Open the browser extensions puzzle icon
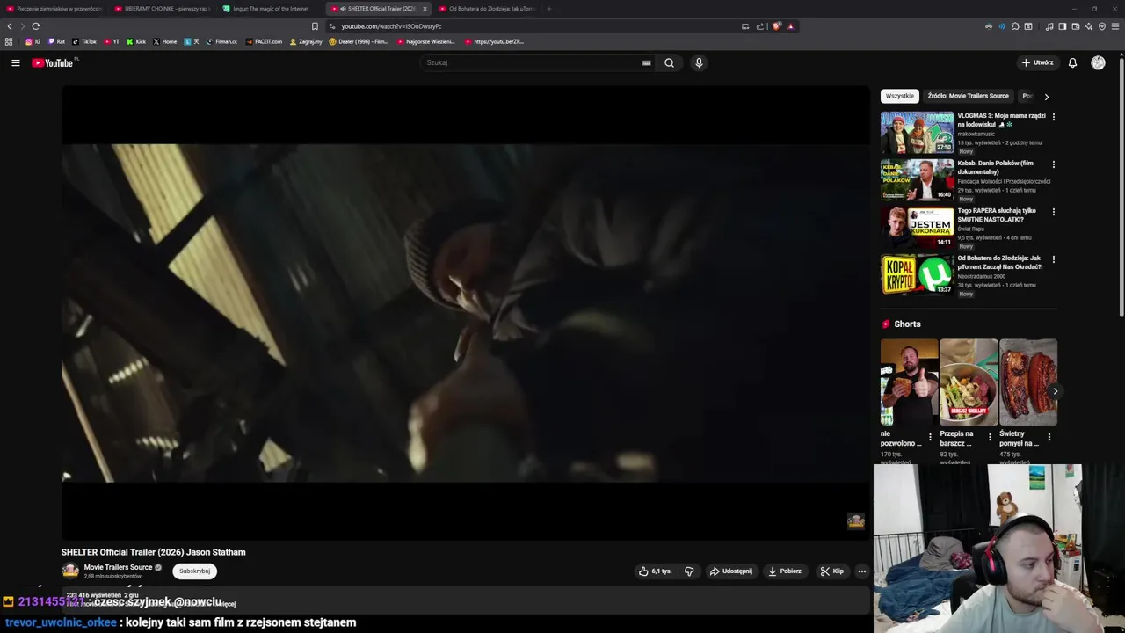Screen dimensions: 1125x633 [1015, 26]
